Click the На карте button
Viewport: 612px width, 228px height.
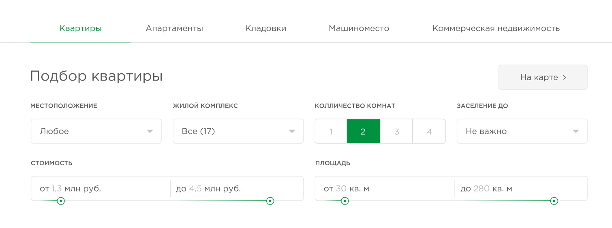click(x=543, y=77)
